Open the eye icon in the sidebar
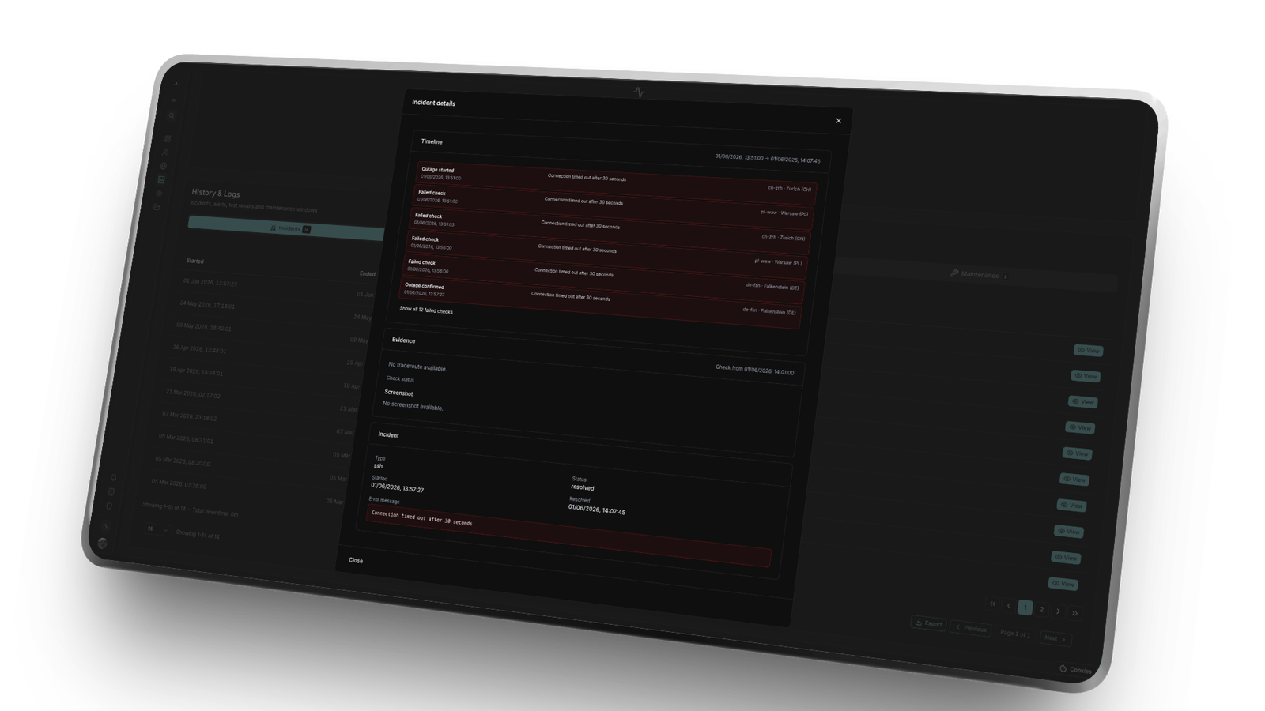 tap(159, 193)
